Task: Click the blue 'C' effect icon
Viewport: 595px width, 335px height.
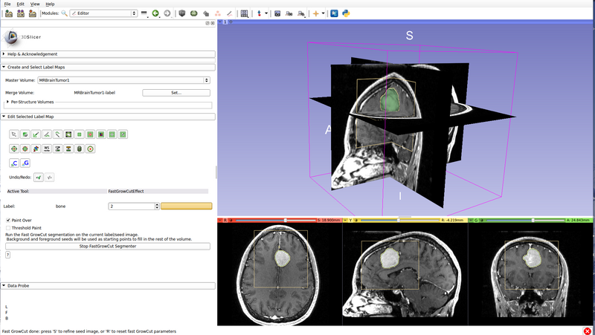Action: (x=14, y=163)
